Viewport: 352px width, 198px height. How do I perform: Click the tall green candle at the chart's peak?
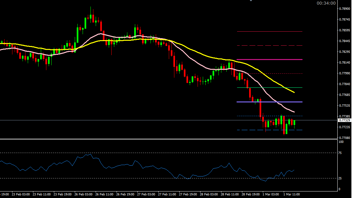point(91,17)
